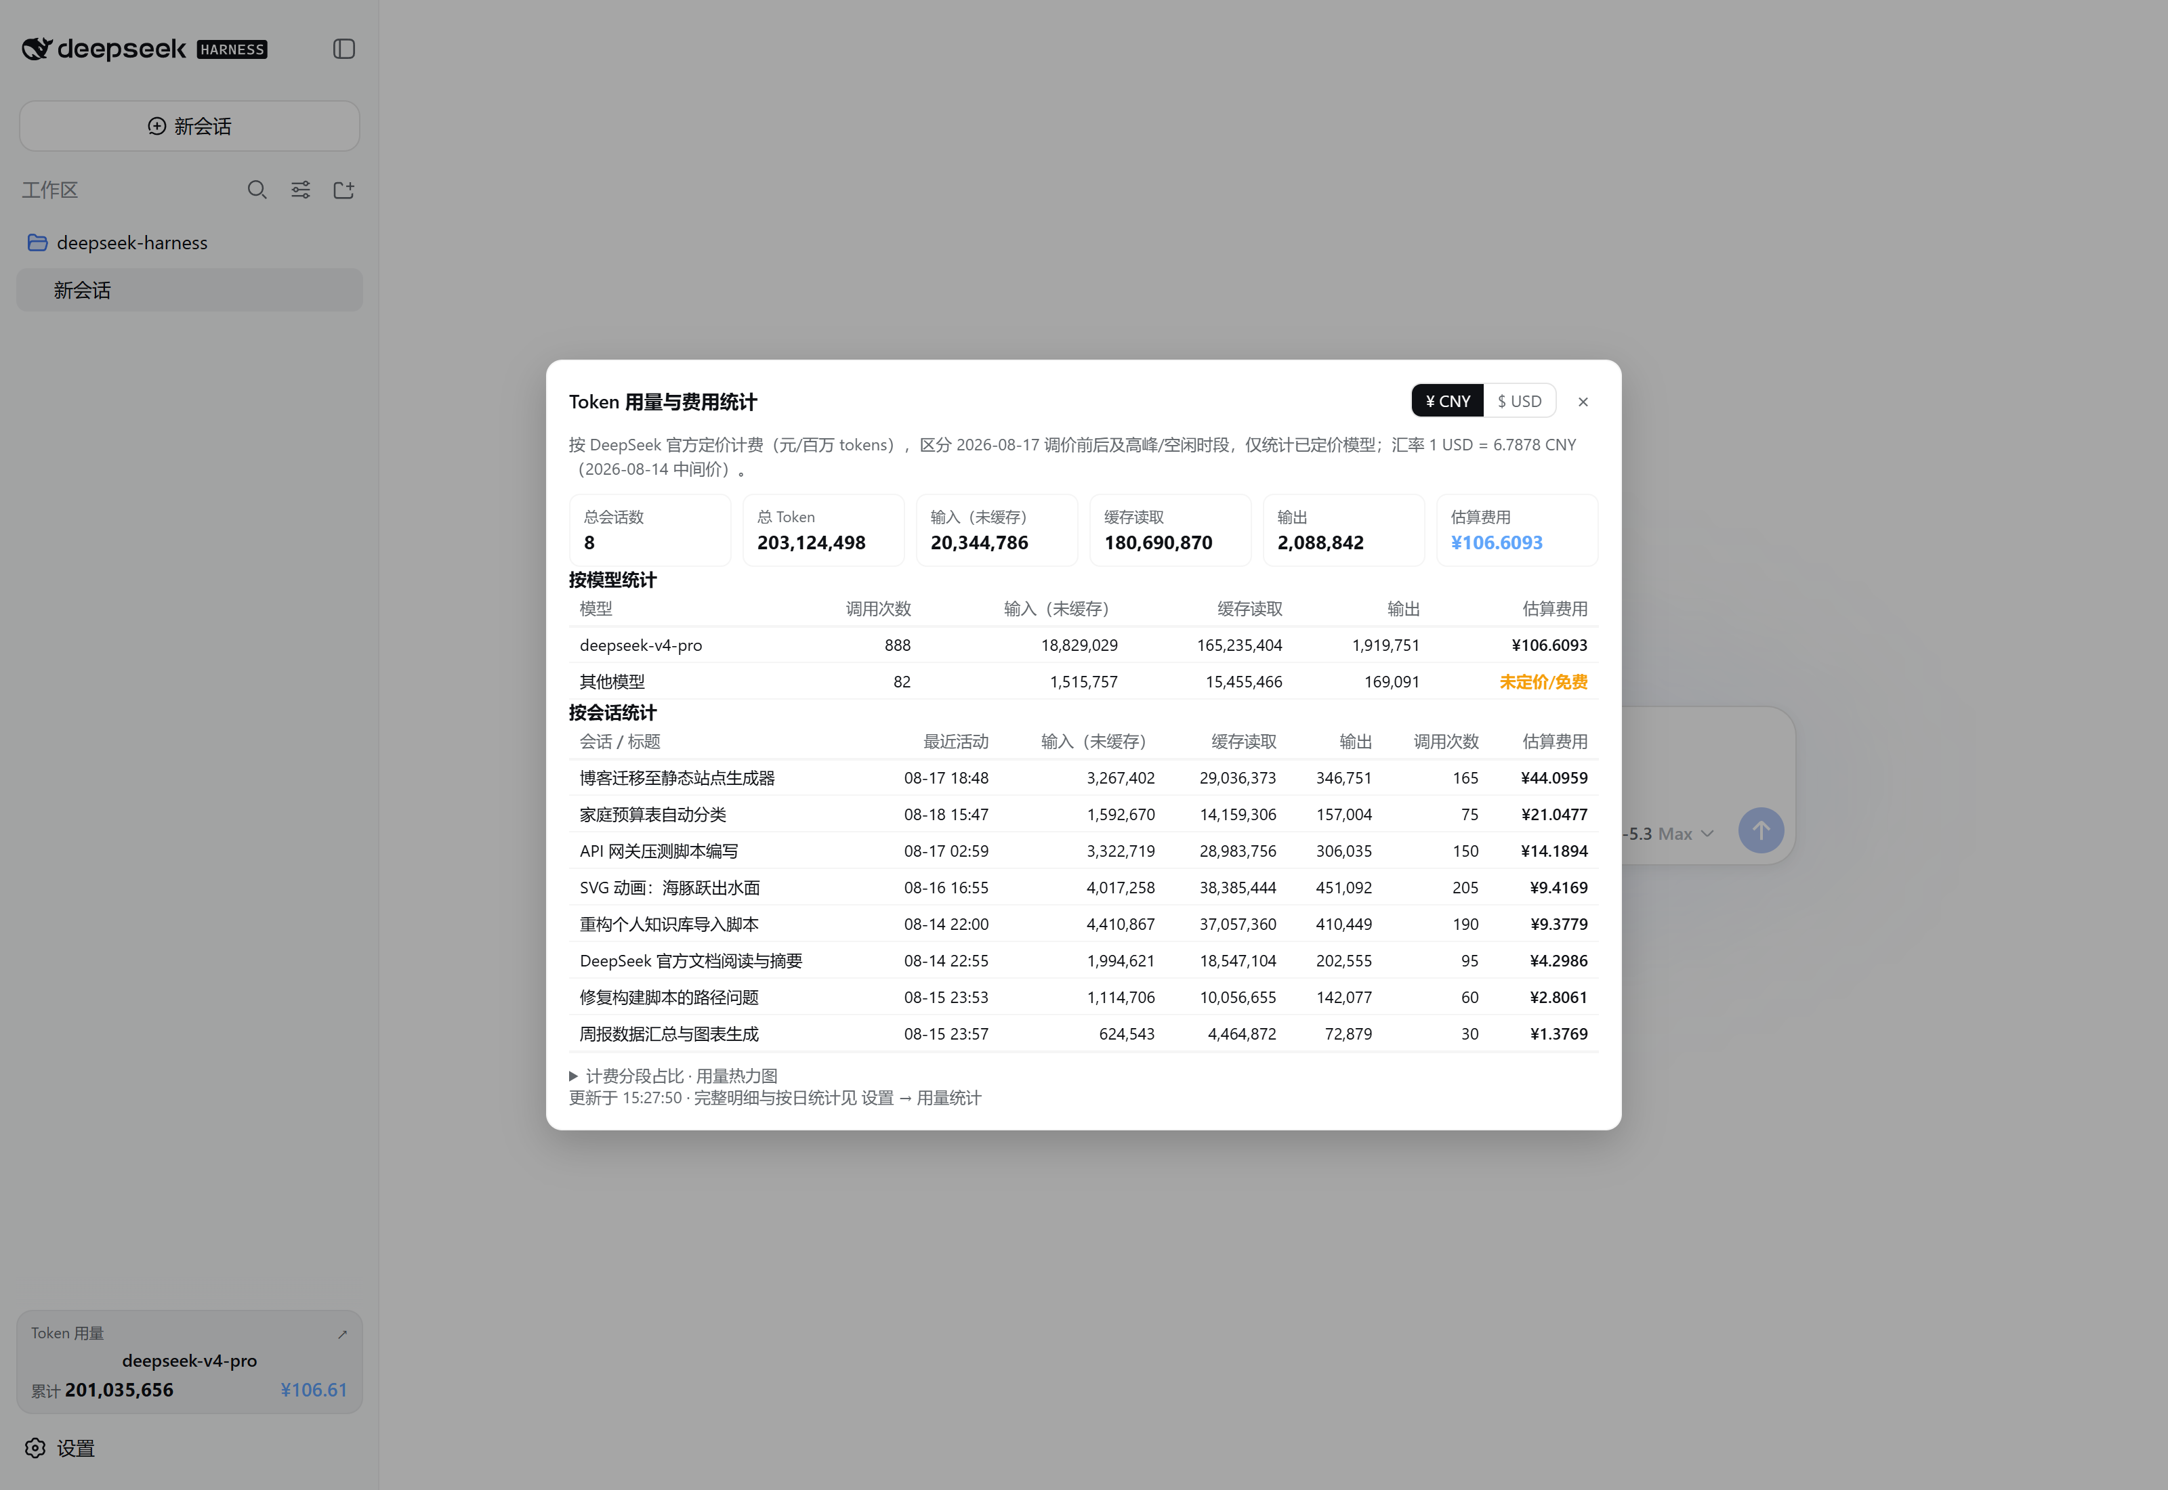The image size is (2168, 1490).
Task: Click cost ¥44.0959 cell
Action: point(1554,778)
